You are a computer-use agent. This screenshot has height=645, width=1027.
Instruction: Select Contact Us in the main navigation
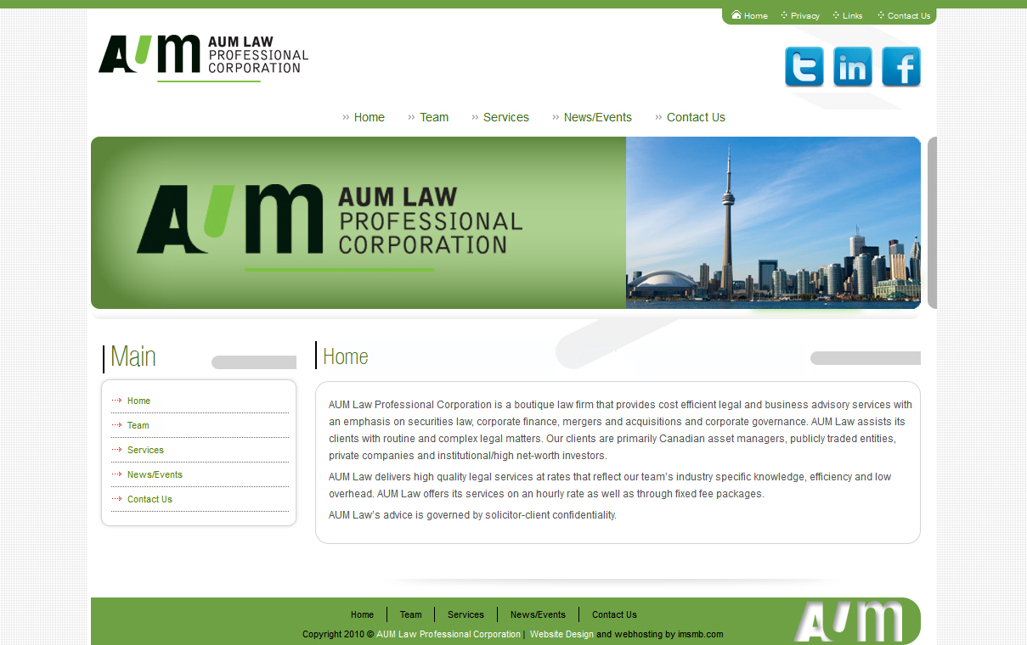696,117
